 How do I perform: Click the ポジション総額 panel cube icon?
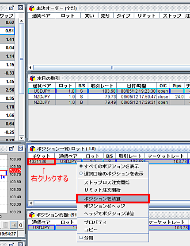[x=32, y=215]
